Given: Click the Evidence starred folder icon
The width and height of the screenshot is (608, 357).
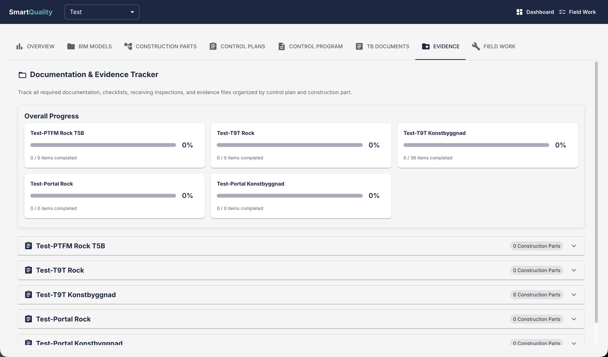Looking at the screenshot, I should click(x=426, y=46).
